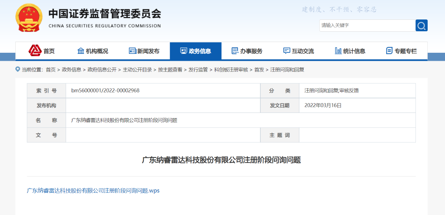Click the 专题专栏 page icon
Image resolution: width=445 pixels, height=215 pixels.
(389, 51)
